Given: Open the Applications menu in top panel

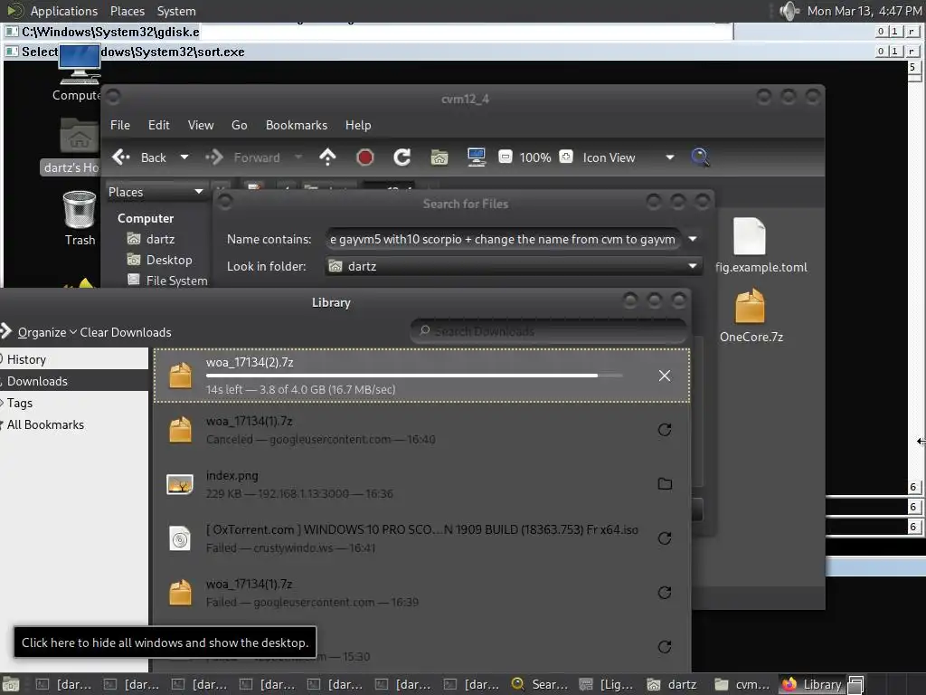Looking at the screenshot, I should click(x=64, y=11).
